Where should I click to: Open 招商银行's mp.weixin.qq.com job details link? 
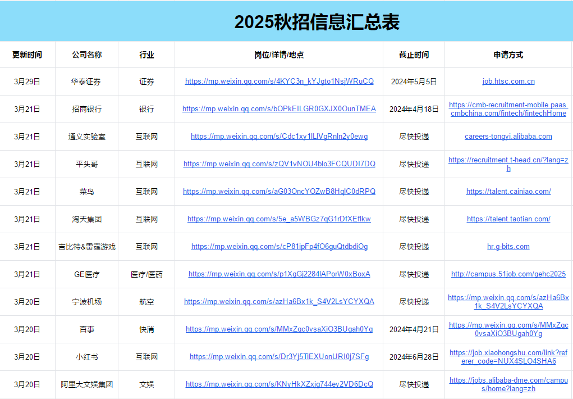279,108
